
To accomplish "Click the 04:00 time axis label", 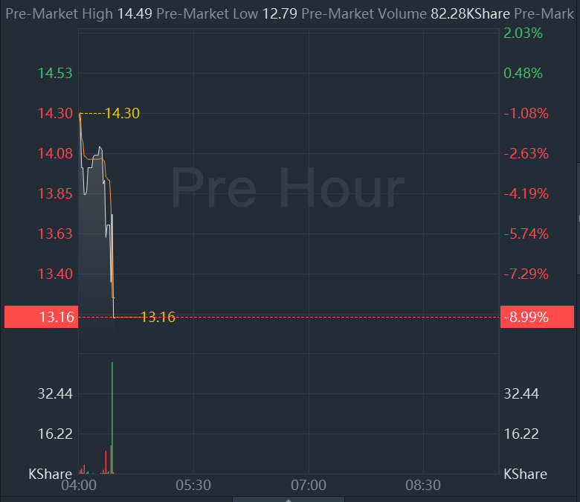I will [79, 485].
